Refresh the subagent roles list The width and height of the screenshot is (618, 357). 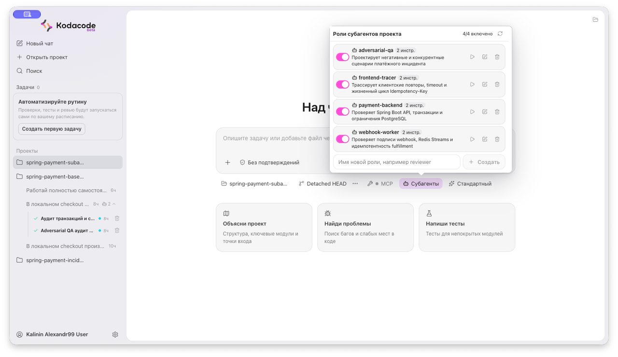pos(500,34)
